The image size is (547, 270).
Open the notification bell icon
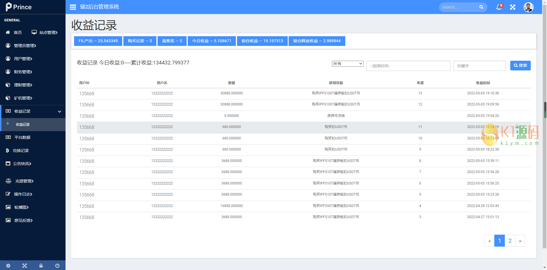pyautogui.click(x=499, y=7)
